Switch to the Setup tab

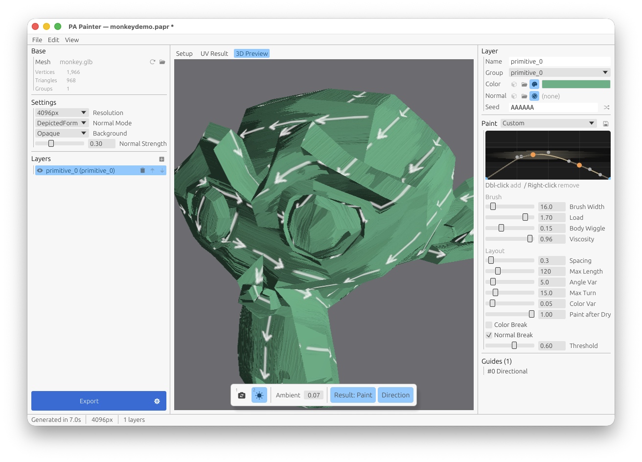point(184,54)
